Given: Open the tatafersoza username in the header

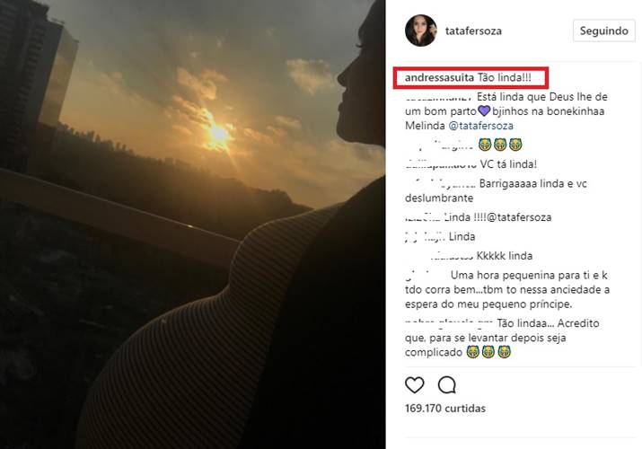Looking at the screenshot, I should coord(473,31).
